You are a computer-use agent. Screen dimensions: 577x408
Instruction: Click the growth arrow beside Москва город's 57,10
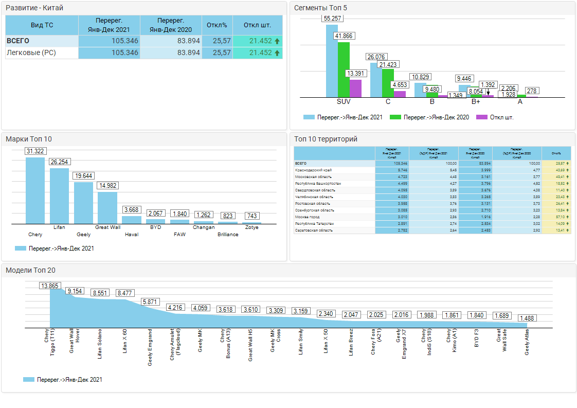568,217
